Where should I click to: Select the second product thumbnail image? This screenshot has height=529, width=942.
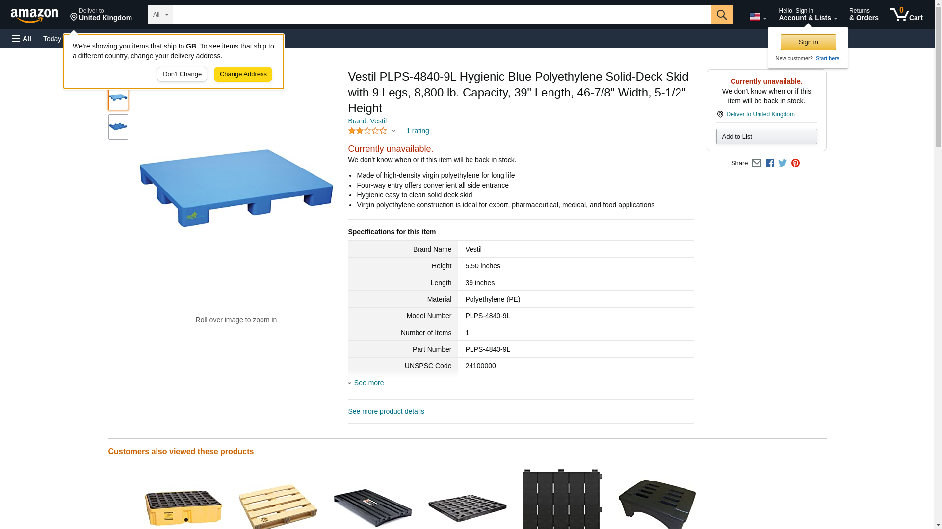click(118, 127)
